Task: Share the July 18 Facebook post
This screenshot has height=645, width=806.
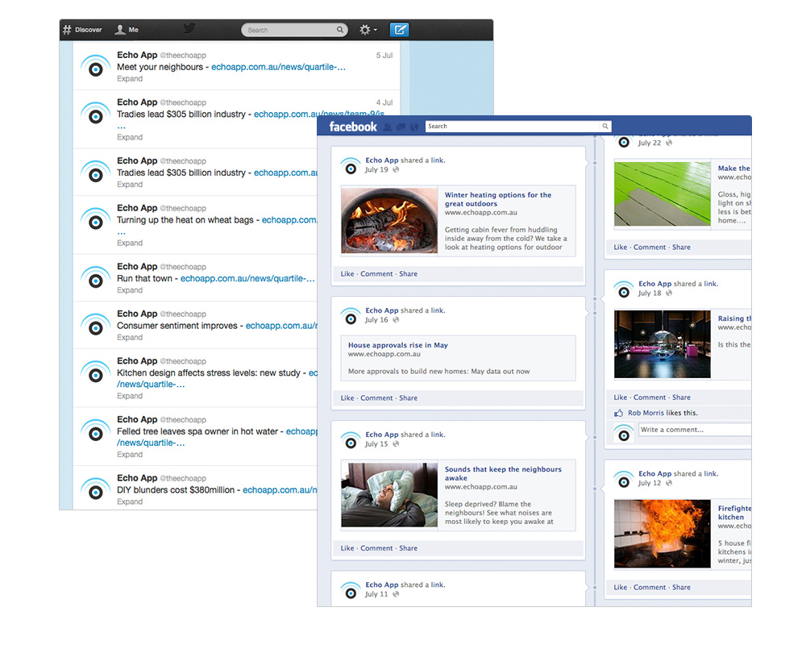Action: pos(681,397)
